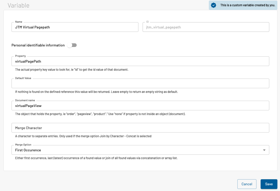The image size is (280, 191).
Task: Select the Document name field
Action: (140, 106)
